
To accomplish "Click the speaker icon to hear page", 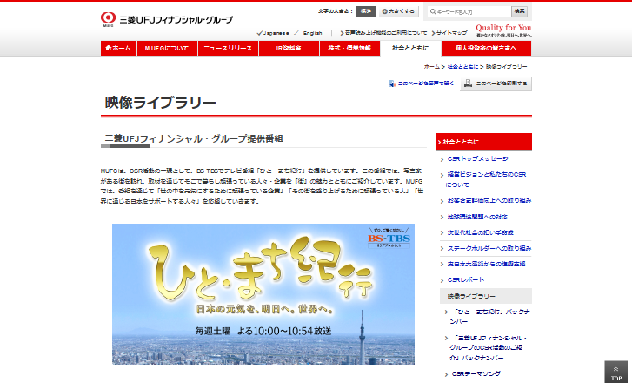I will click(x=391, y=84).
